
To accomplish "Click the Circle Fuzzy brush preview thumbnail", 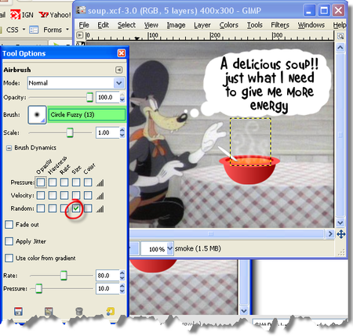I will pyautogui.click(x=37, y=114).
